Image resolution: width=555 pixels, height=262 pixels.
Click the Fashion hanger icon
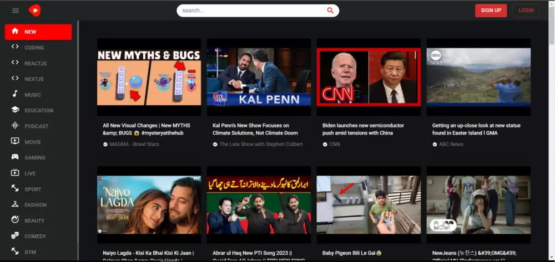15,204
